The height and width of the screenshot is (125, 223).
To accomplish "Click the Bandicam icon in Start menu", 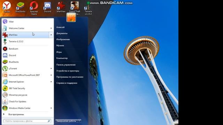I will pos(5,49).
